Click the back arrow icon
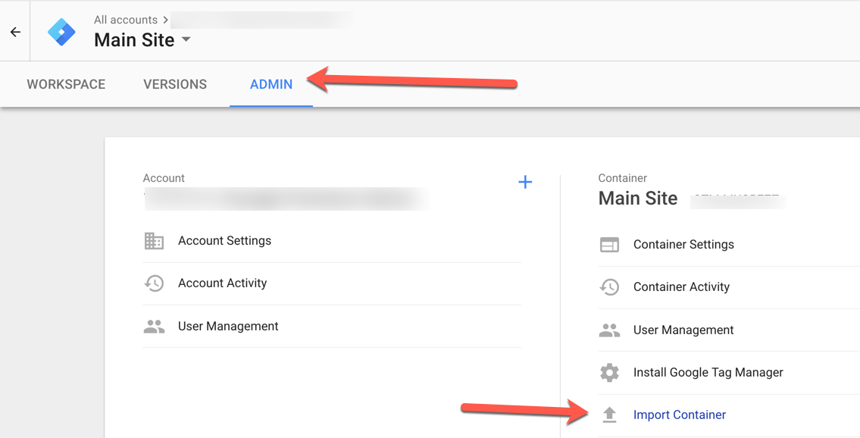This screenshot has height=438, width=860. [x=15, y=32]
